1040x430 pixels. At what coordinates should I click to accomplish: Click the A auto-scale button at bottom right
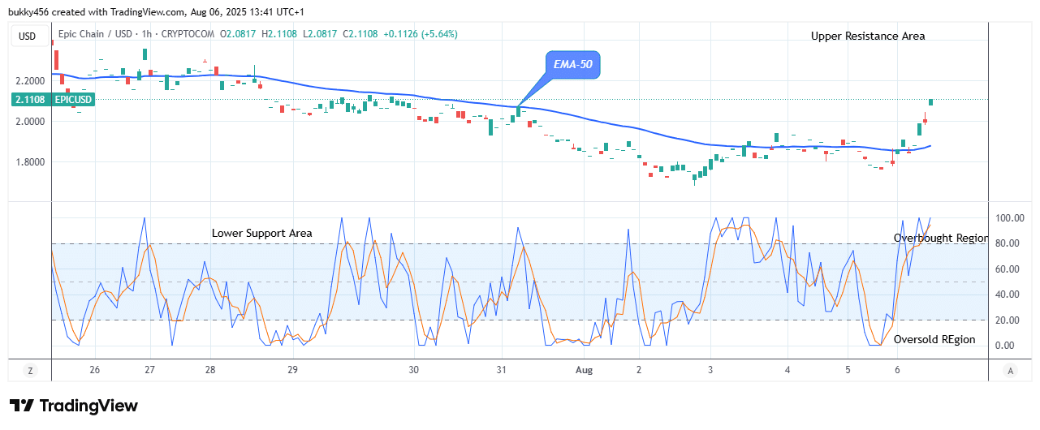1011,371
